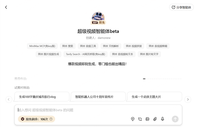The height and width of the screenshot is (127, 198).
Task: Select the Tavily Search AI网页抓取 tag
Action: pos(85,54)
